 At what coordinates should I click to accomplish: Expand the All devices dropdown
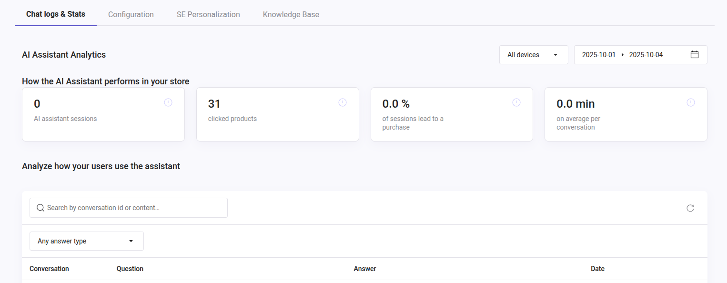click(x=533, y=55)
